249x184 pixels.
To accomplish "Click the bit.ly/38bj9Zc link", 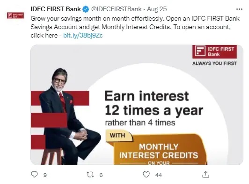I will [83, 35].
